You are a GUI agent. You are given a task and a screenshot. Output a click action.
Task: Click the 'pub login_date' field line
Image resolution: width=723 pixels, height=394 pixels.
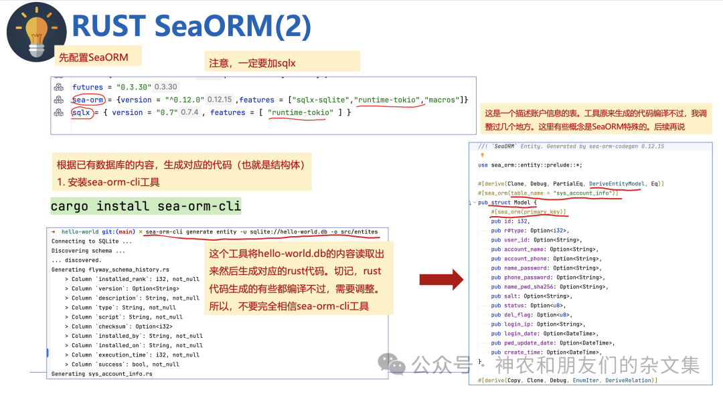coord(544,333)
